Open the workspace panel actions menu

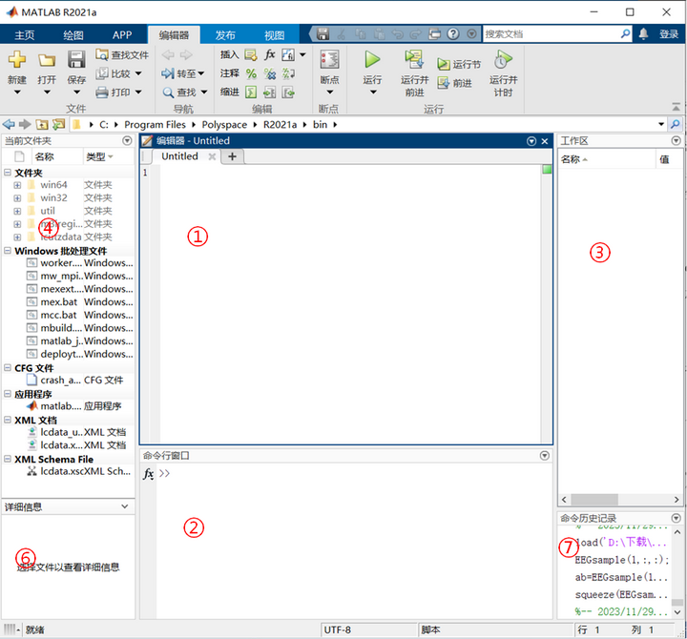(x=677, y=140)
